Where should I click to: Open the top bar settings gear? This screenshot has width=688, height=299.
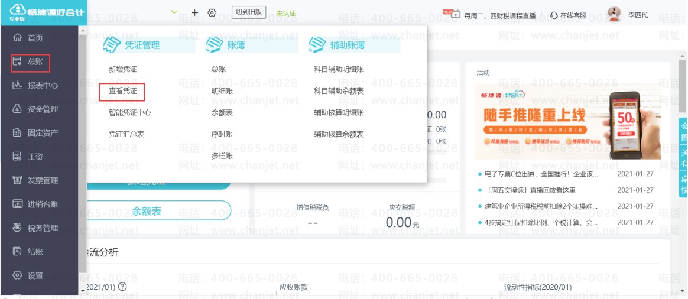tap(212, 13)
